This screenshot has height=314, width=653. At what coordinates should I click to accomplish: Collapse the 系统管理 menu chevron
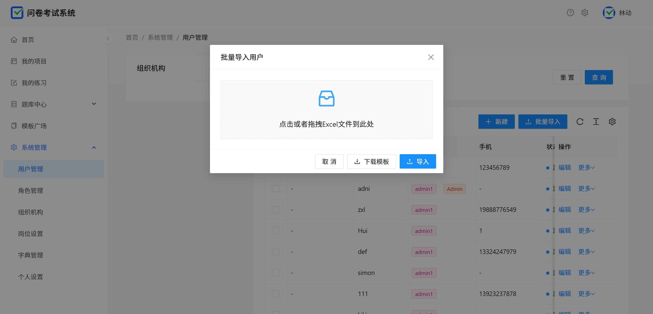pyautogui.click(x=94, y=148)
